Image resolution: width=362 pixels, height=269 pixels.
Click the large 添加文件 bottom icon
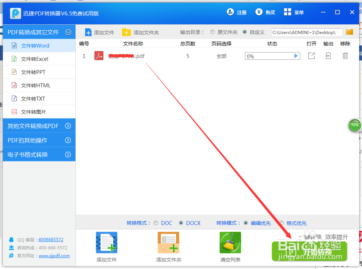[x=107, y=243]
